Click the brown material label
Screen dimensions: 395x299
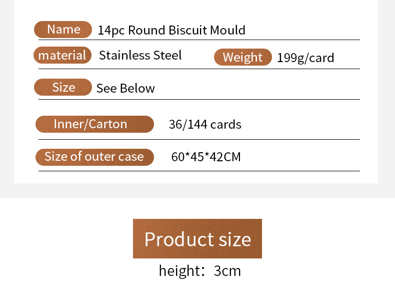(x=62, y=55)
